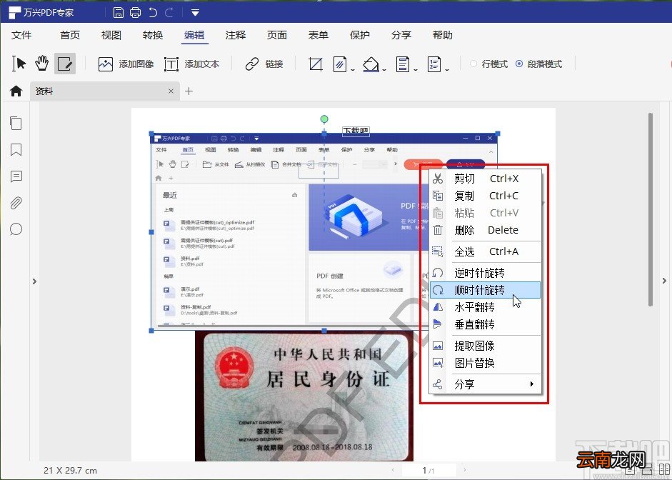
Task: Expand the right panel chevron
Action: click(x=664, y=281)
